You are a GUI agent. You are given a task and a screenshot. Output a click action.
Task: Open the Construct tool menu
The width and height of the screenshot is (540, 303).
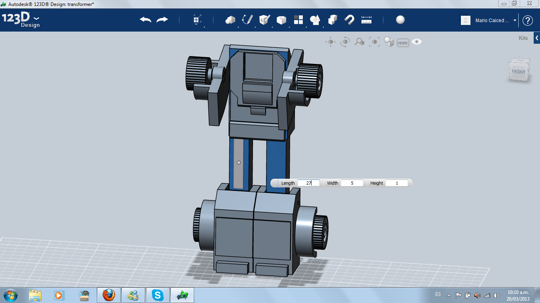coord(264,20)
